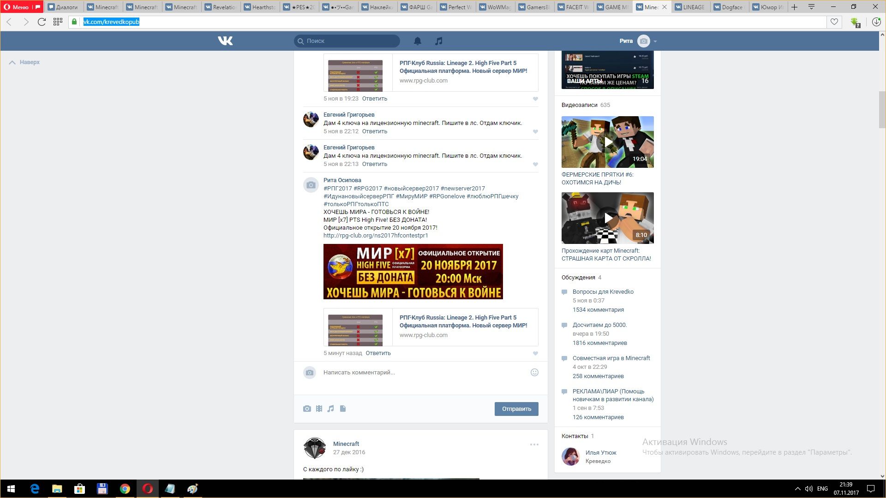Attach a document to the comment

pos(343,409)
